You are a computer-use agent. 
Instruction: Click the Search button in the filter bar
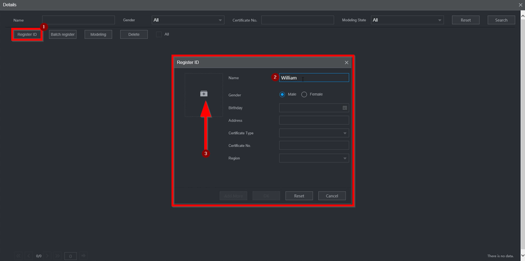click(501, 20)
